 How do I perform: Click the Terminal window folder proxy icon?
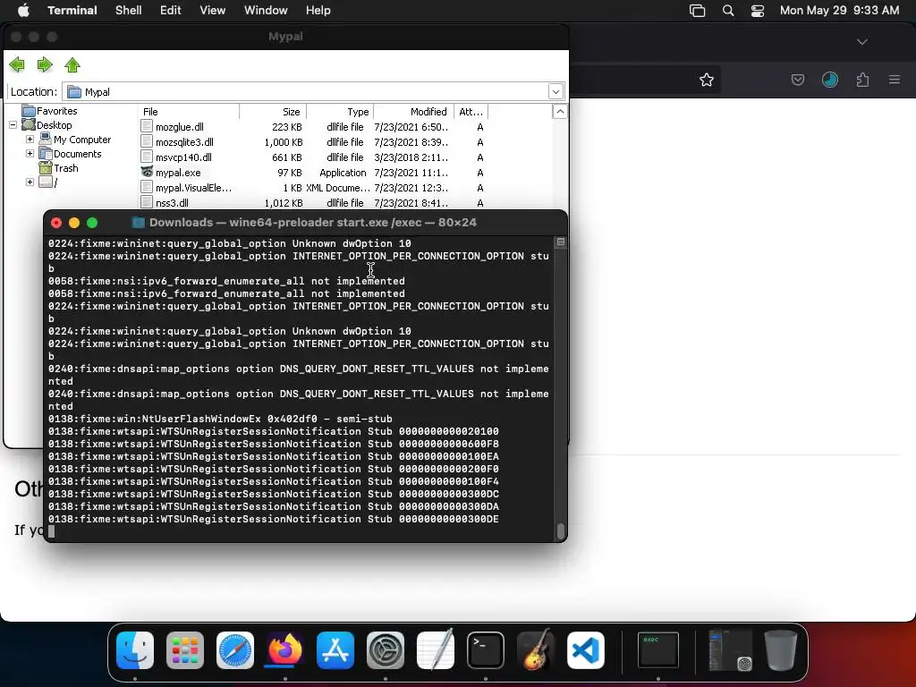[138, 223]
